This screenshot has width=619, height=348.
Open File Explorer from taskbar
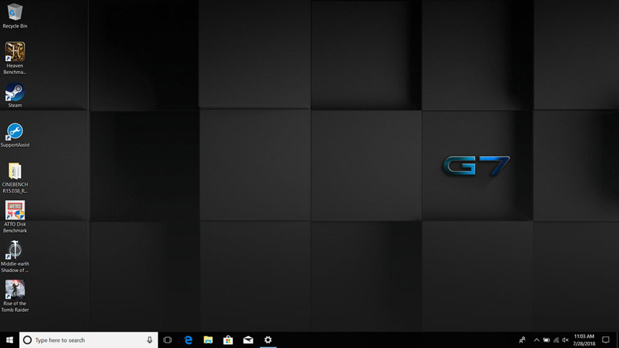[208, 340]
